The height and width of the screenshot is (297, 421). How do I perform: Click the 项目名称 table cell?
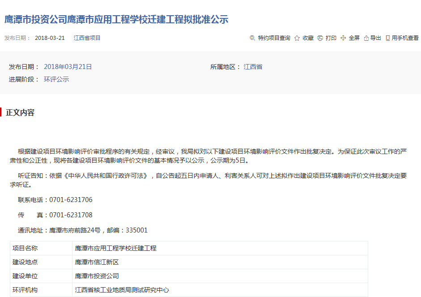(x=41, y=248)
